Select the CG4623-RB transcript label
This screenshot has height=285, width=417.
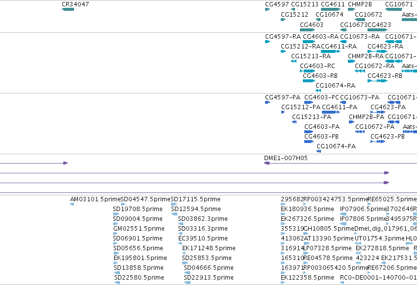point(385,76)
